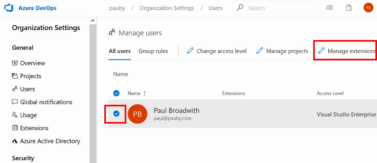Click the sidebar vertical scrollbar track
This screenshot has height=163, width=377.
click(x=93, y=94)
